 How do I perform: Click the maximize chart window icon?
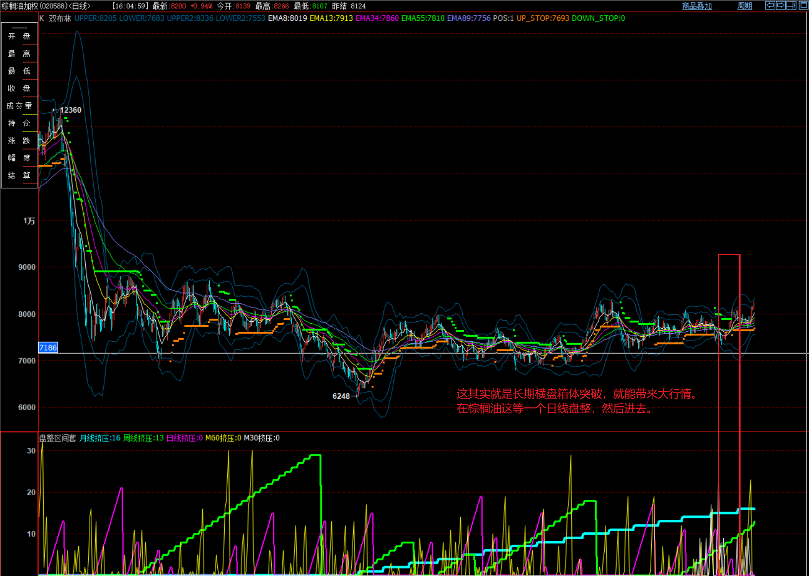(x=804, y=5)
